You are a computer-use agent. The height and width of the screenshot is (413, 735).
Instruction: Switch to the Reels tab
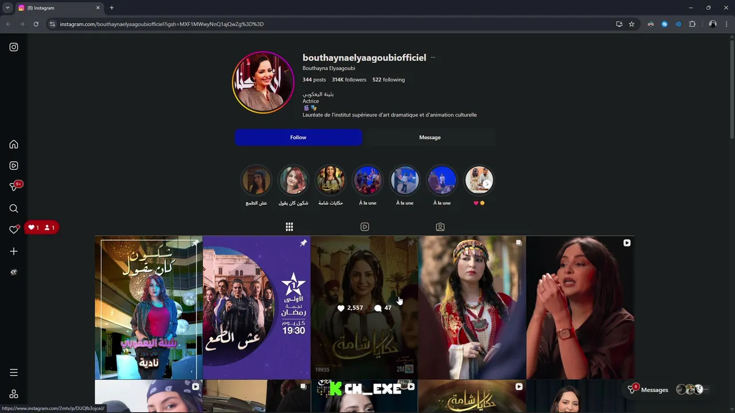click(365, 227)
